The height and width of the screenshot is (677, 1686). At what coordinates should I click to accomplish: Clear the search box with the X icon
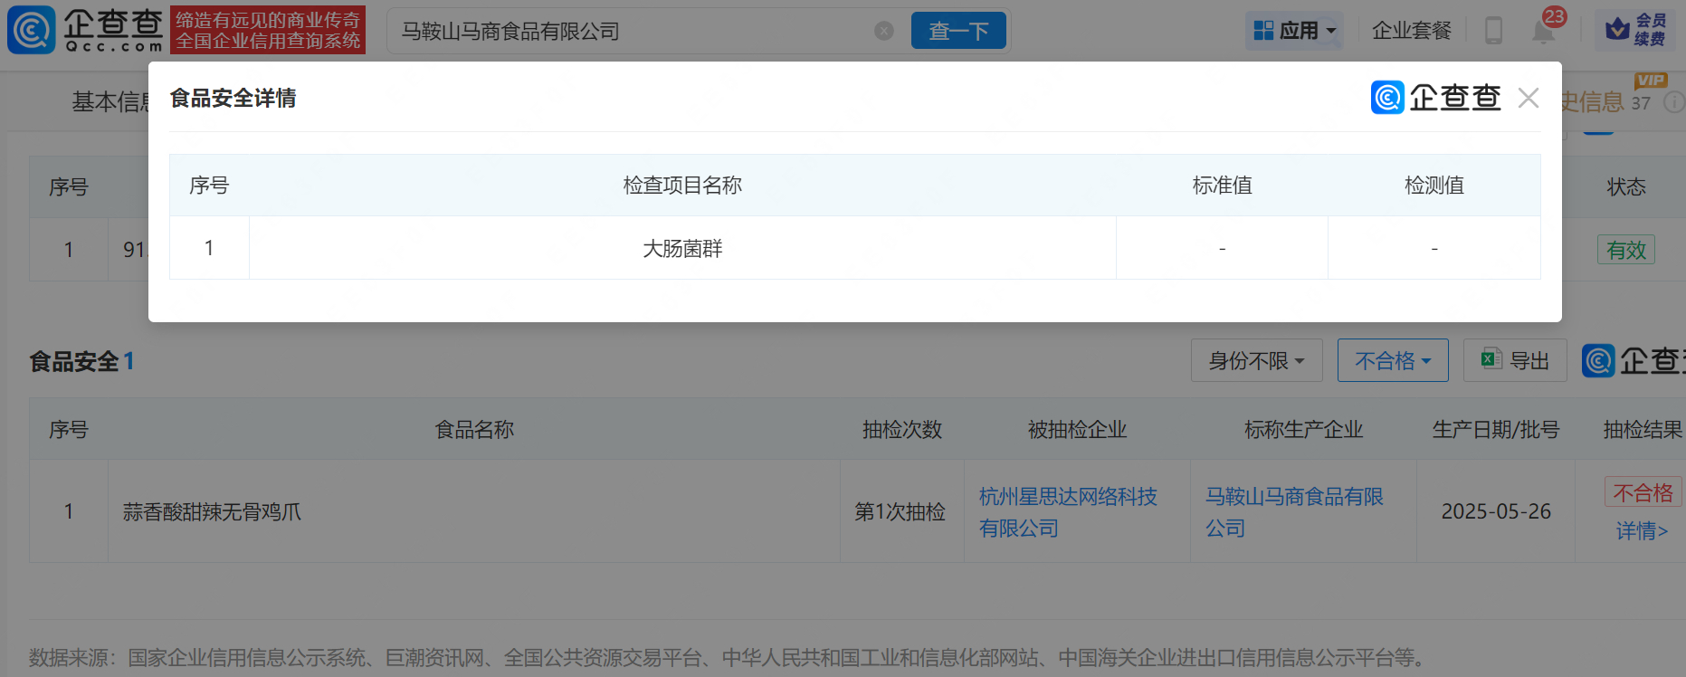884,32
